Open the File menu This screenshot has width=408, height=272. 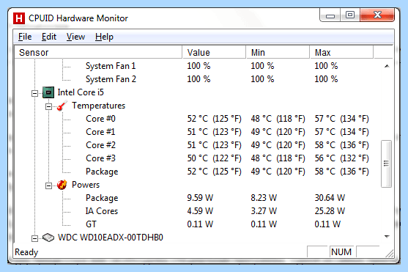(x=25, y=37)
